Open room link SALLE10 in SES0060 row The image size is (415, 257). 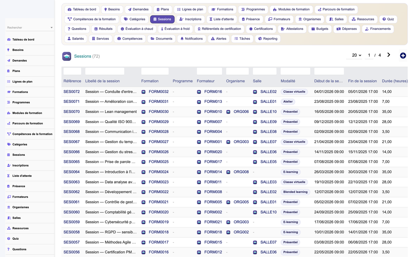click(x=269, y=212)
